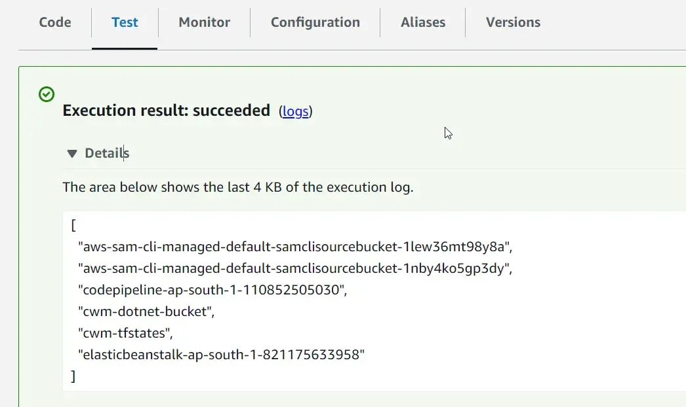Open the Versions tab
686x407 pixels.
pos(513,22)
